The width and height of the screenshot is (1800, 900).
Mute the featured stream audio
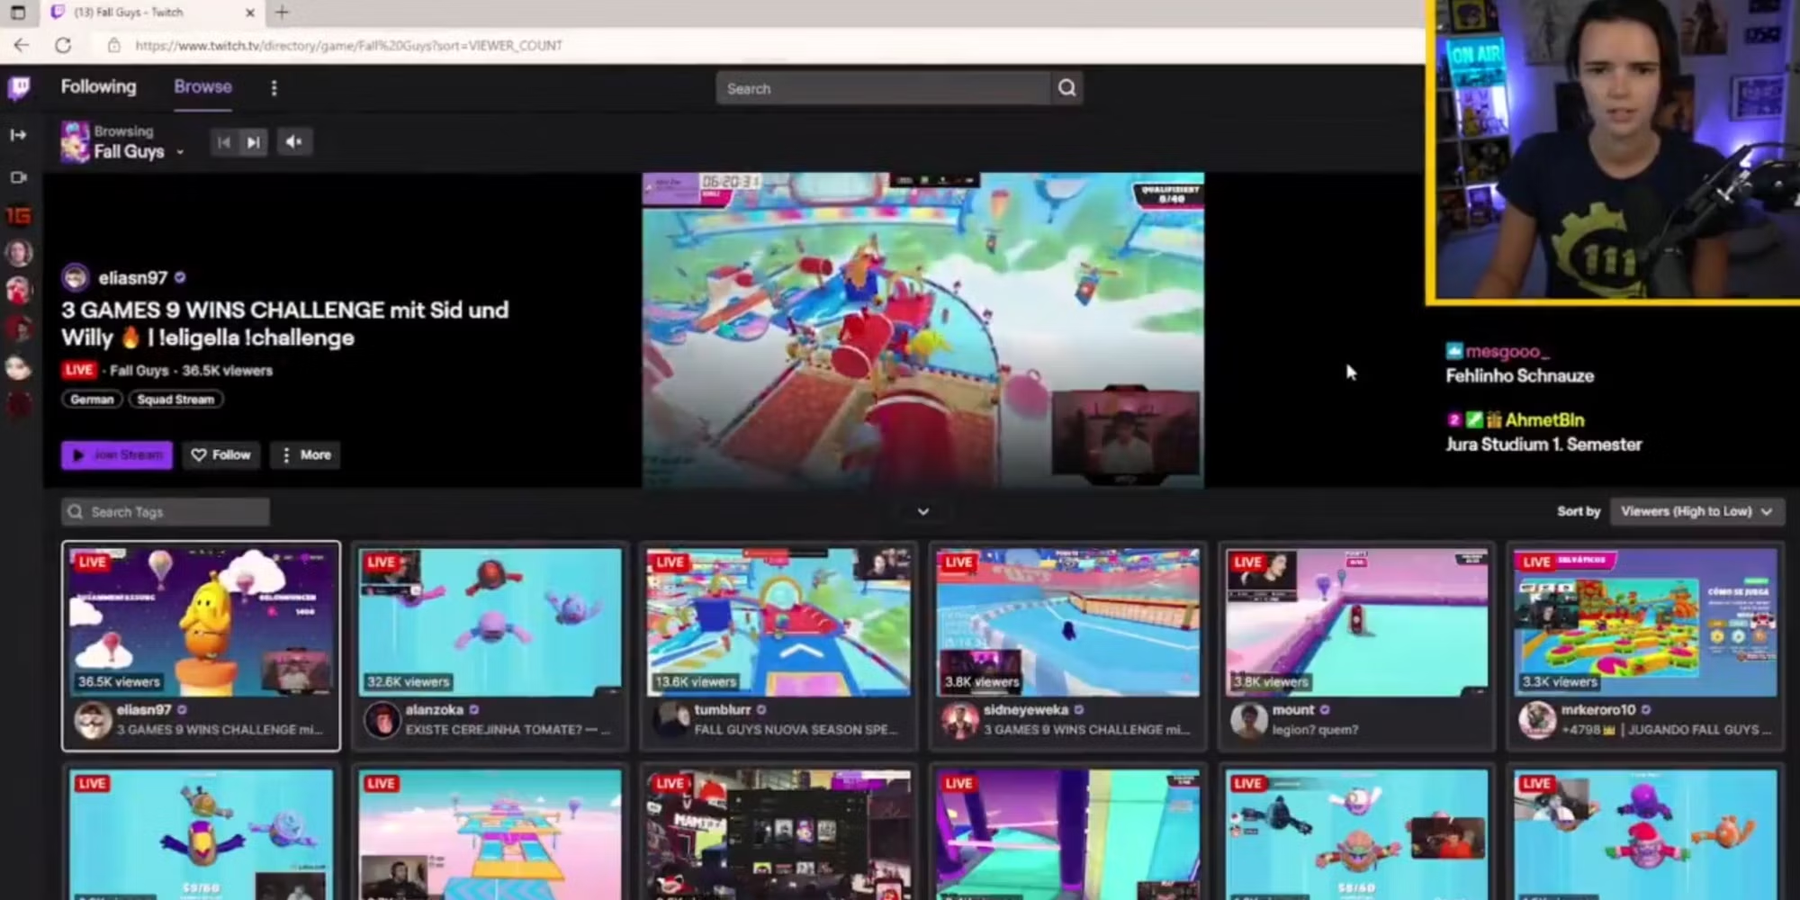coord(293,142)
